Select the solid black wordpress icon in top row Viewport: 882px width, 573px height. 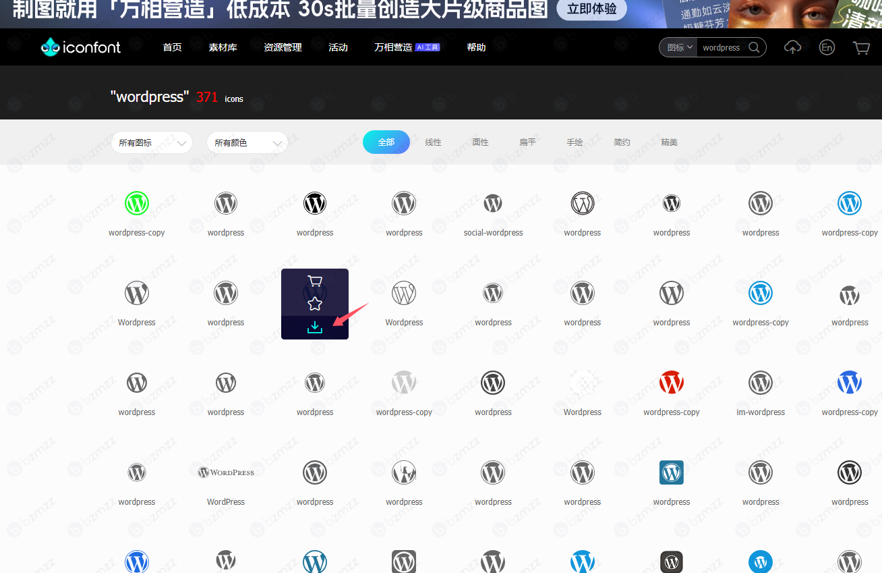(315, 203)
